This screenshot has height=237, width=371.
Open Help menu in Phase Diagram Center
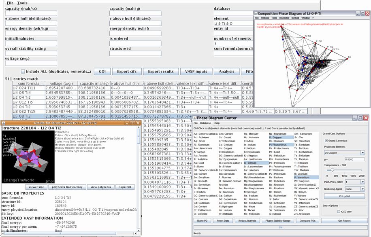[x=217, y=123]
